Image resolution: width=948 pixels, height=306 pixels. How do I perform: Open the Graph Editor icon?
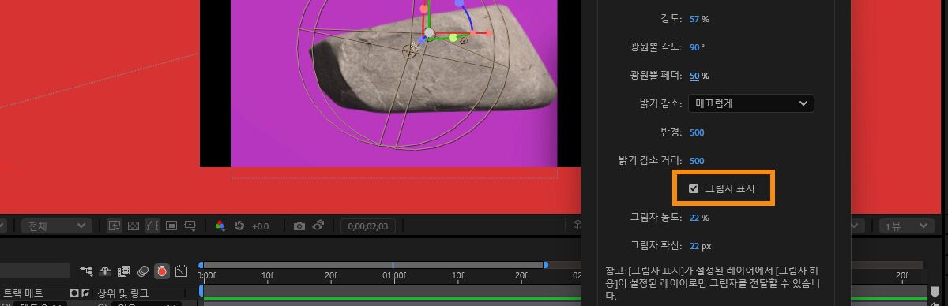pos(181,271)
